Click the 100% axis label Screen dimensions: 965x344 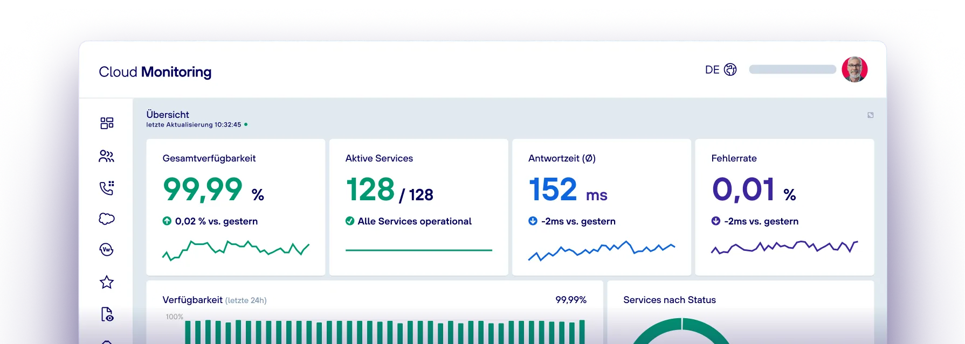pyautogui.click(x=175, y=317)
